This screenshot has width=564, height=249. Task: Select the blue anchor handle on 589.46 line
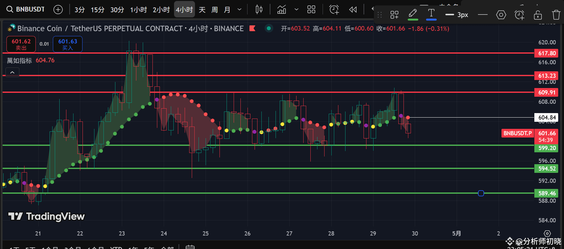point(481,193)
